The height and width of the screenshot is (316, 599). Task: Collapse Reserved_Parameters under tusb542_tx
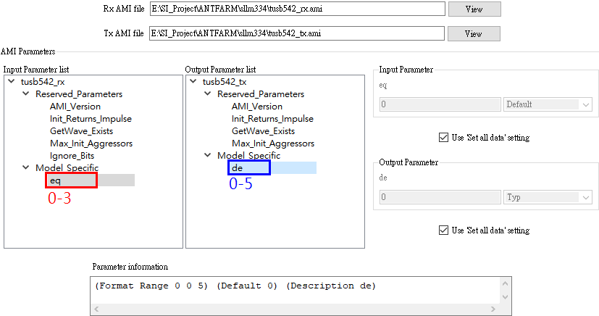[208, 93]
